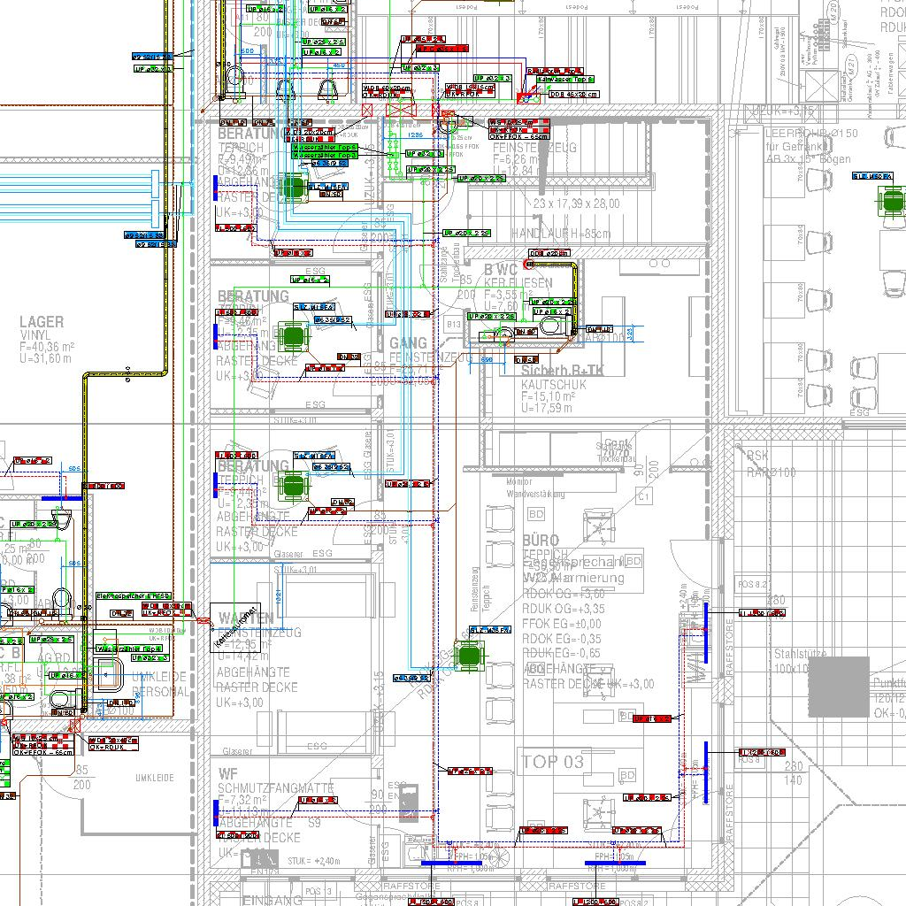Select the gray Stahlstütze column square

pos(838,687)
